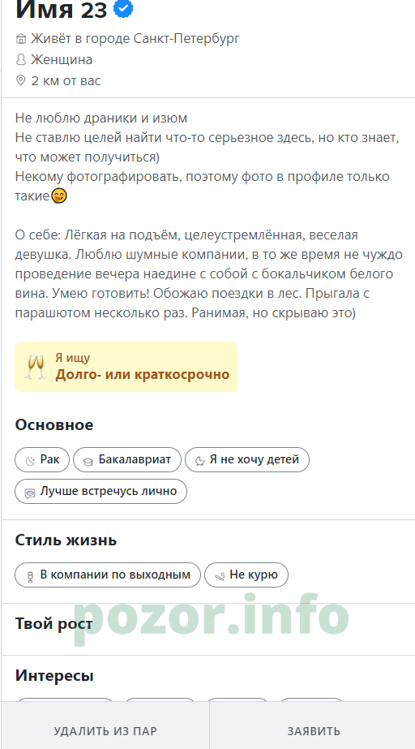Open the Интересы section heading
The image size is (415, 749).
pos(54,675)
